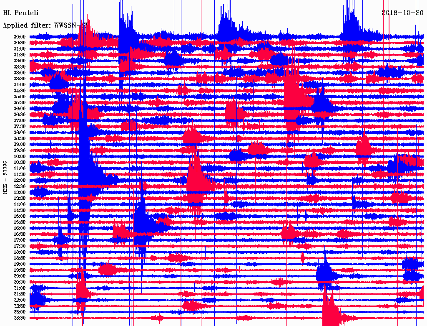Click the 17:30 time label
427x326 pixels.
pyautogui.click(x=20, y=246)
